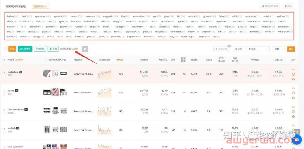Click the PPC竞价 column header

tap(255, 60)
